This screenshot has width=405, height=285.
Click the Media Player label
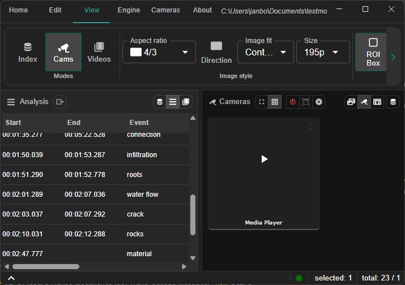tap(263, 223)
